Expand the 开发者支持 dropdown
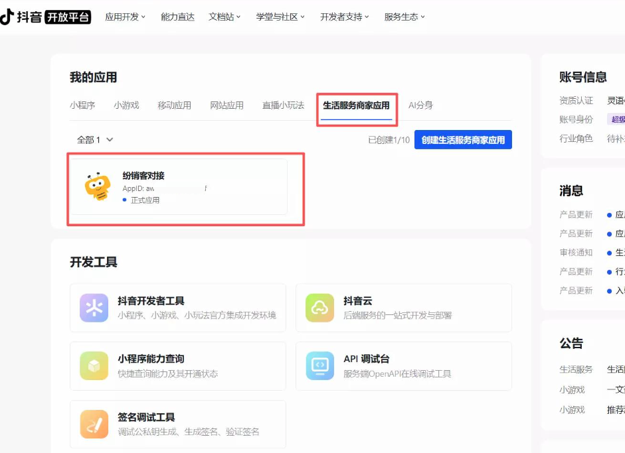 coord(345,17)
